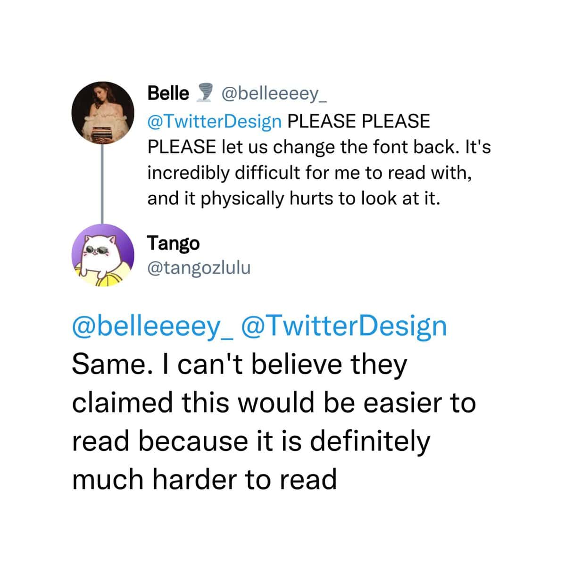Open Belle's profile picture
This screenshot has height=566, width=566.
click(x=103, y=113)
